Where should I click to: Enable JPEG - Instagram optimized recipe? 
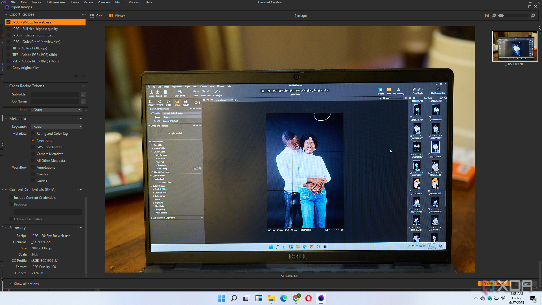point(8,35)
